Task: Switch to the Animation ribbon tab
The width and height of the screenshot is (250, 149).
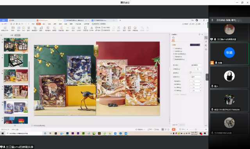Action: (x=55, y=24)
